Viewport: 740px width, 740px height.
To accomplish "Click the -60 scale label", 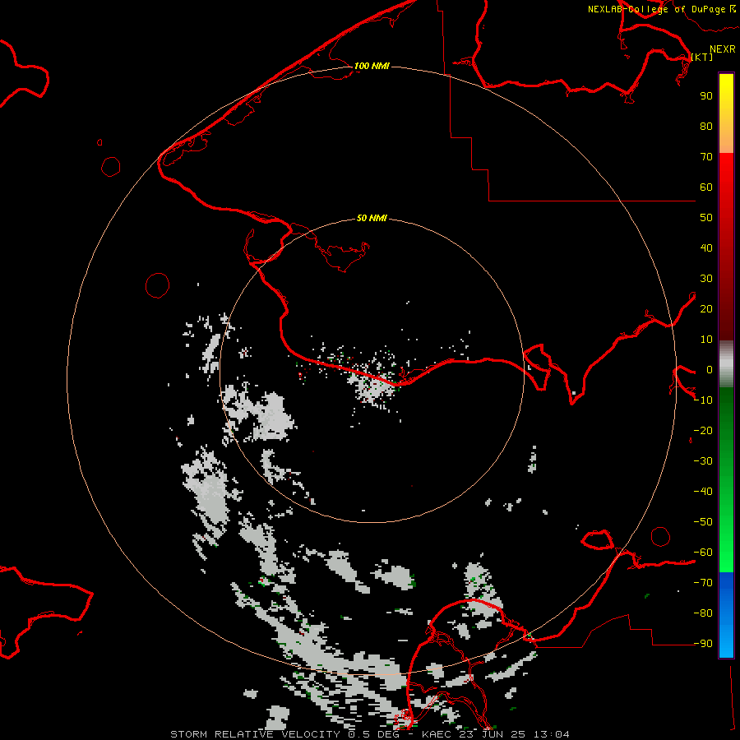I will click(x=703, y=553).
